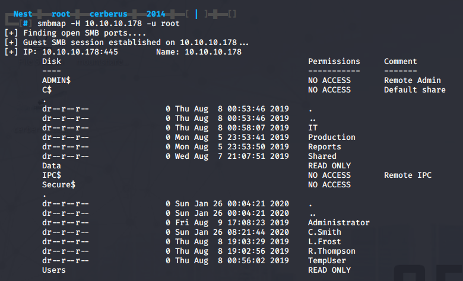Click the Data share name
Screen dimensions: 463x281
pyautogui.click(x=52, y=166)
